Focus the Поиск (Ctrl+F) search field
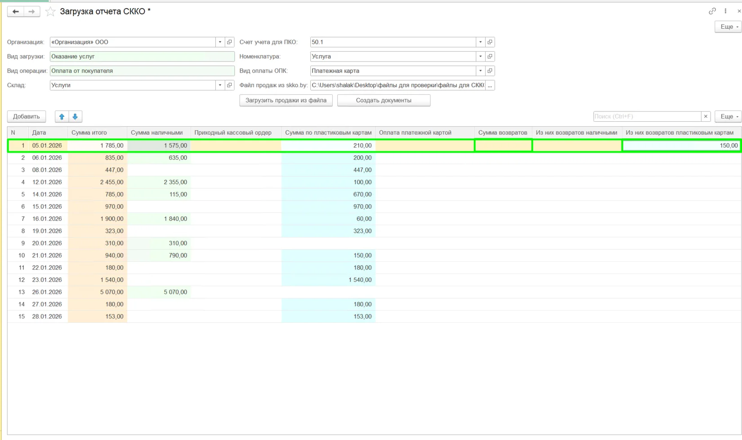This screenshot has width=742, height=440. click(647, 117)
